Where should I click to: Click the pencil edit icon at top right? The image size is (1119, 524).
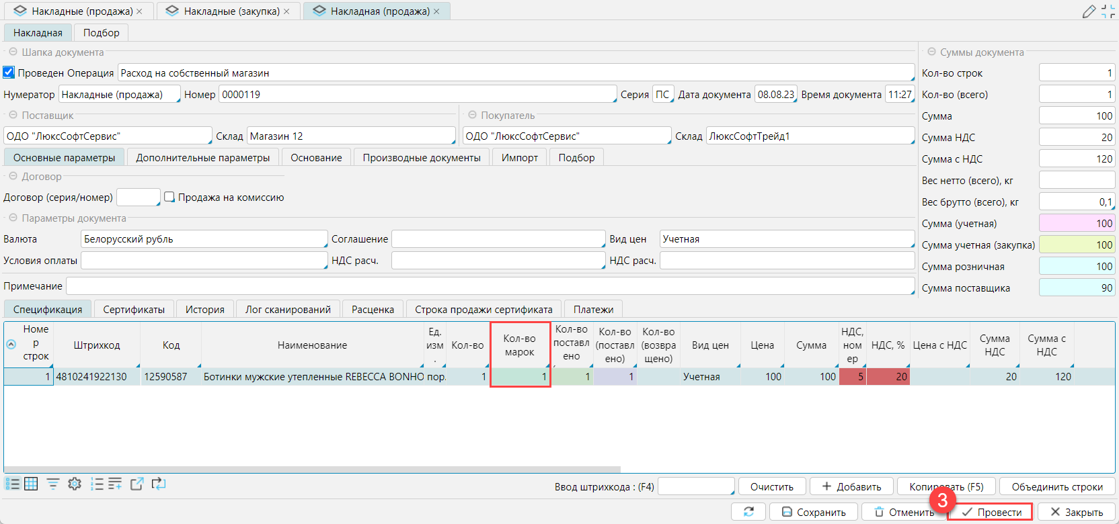(1089, 11)
